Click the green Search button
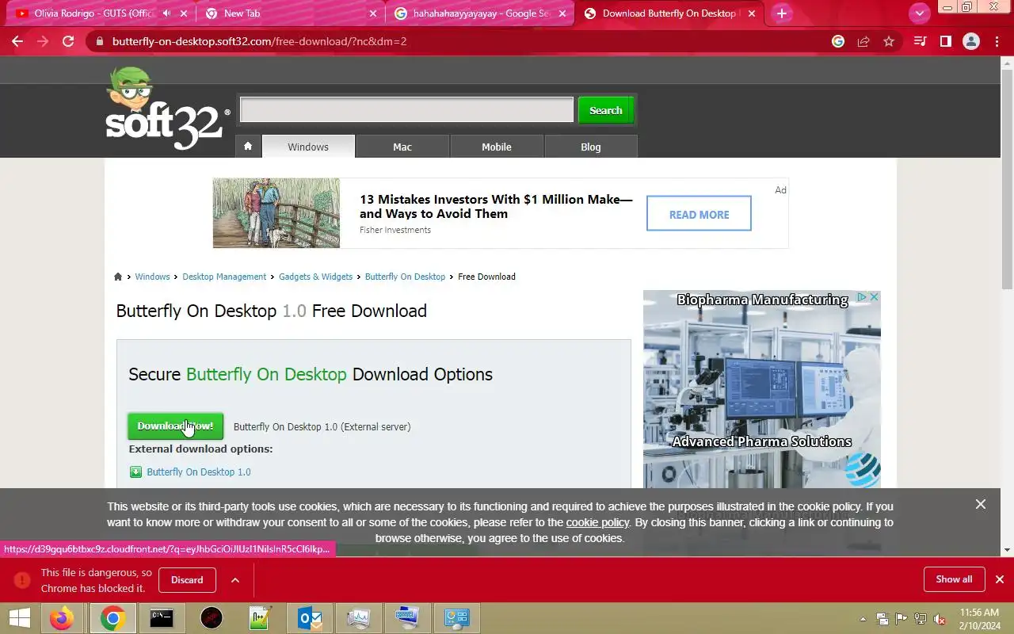This screenshot has width=1014, height=634. coord(606,110)
